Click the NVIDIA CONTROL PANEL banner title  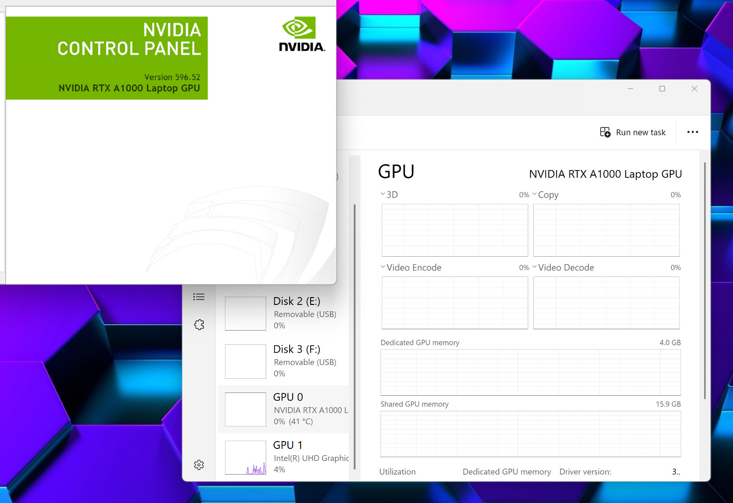point(129,39)
